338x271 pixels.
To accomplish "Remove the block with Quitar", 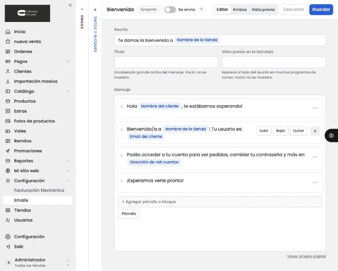I will point(298,131).
